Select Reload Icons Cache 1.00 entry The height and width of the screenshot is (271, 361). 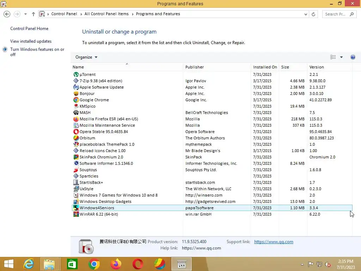pos(103,151)
